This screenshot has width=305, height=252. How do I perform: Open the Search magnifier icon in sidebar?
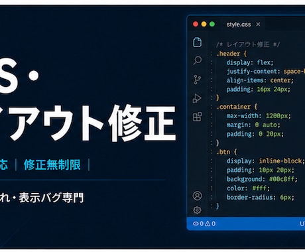coord(197,60)
